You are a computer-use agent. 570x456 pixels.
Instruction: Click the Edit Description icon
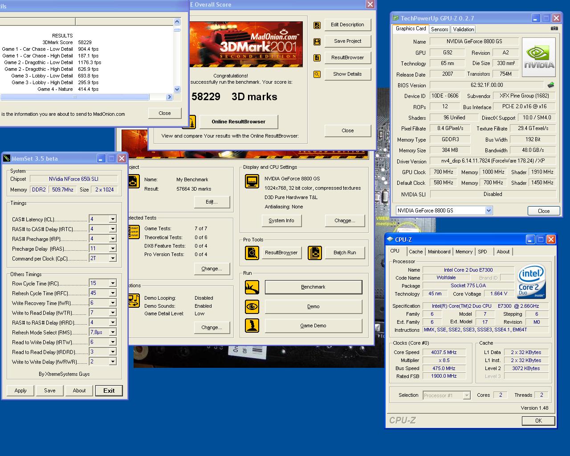click(x=317, y=25)
